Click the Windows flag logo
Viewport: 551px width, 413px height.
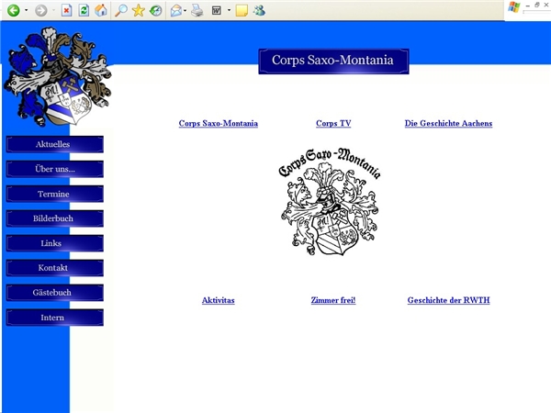[513, 7]
